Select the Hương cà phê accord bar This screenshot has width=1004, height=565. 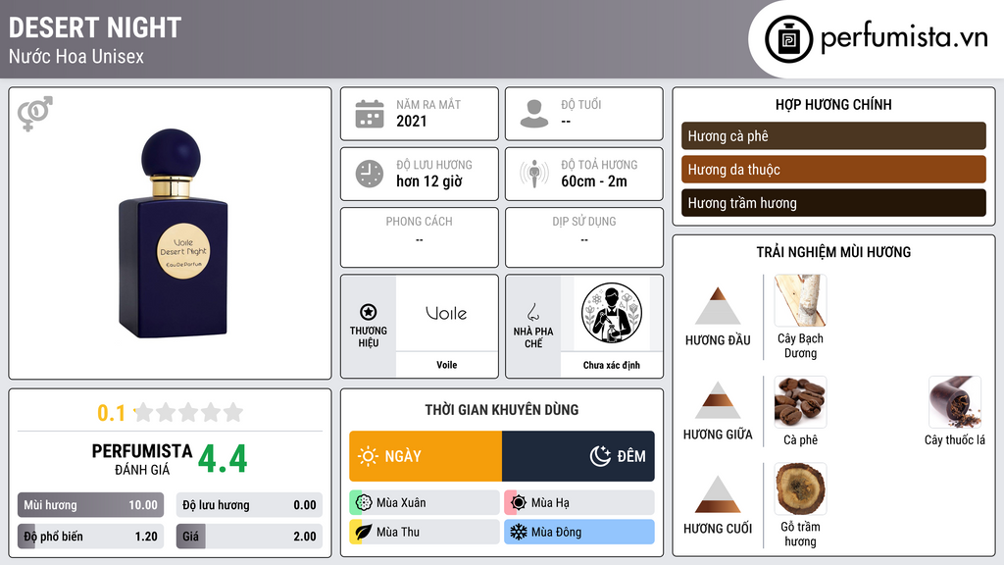point(833,135)
